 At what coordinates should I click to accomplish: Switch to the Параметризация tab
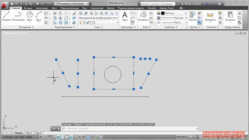tap(70, 8)
